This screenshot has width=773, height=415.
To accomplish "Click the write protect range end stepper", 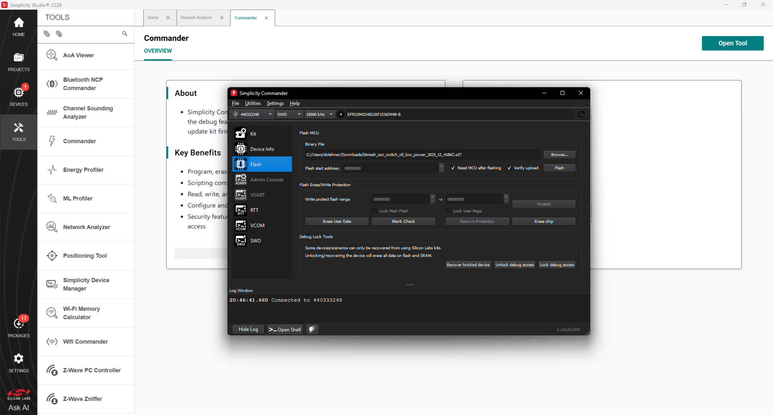I will point(506,199).
